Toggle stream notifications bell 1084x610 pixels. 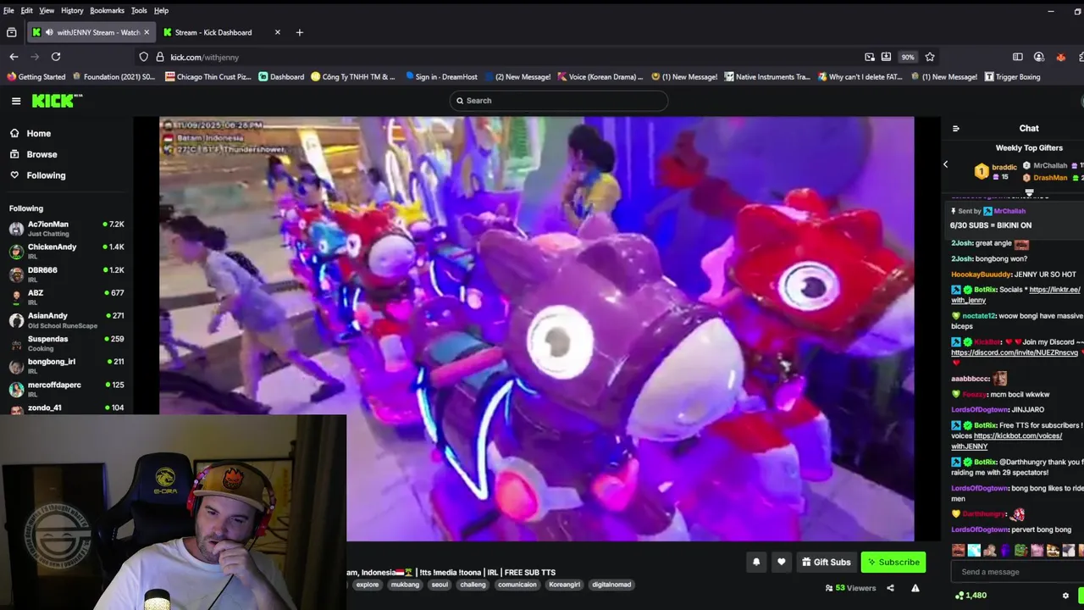point(756,562)
